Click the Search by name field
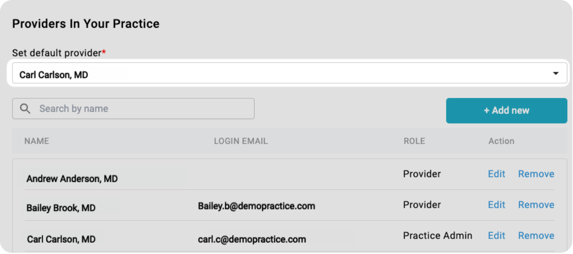 (143, 109)
